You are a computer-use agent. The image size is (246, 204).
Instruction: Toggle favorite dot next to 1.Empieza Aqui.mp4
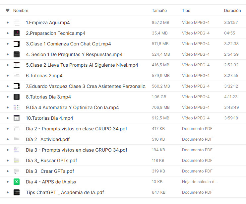8,23
